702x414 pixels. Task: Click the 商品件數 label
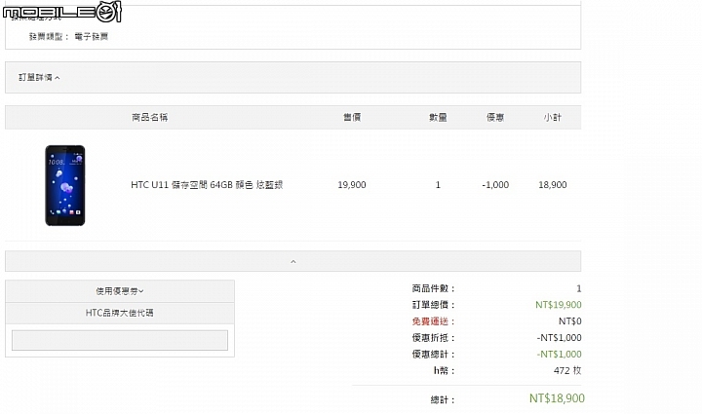coord(433,288)
